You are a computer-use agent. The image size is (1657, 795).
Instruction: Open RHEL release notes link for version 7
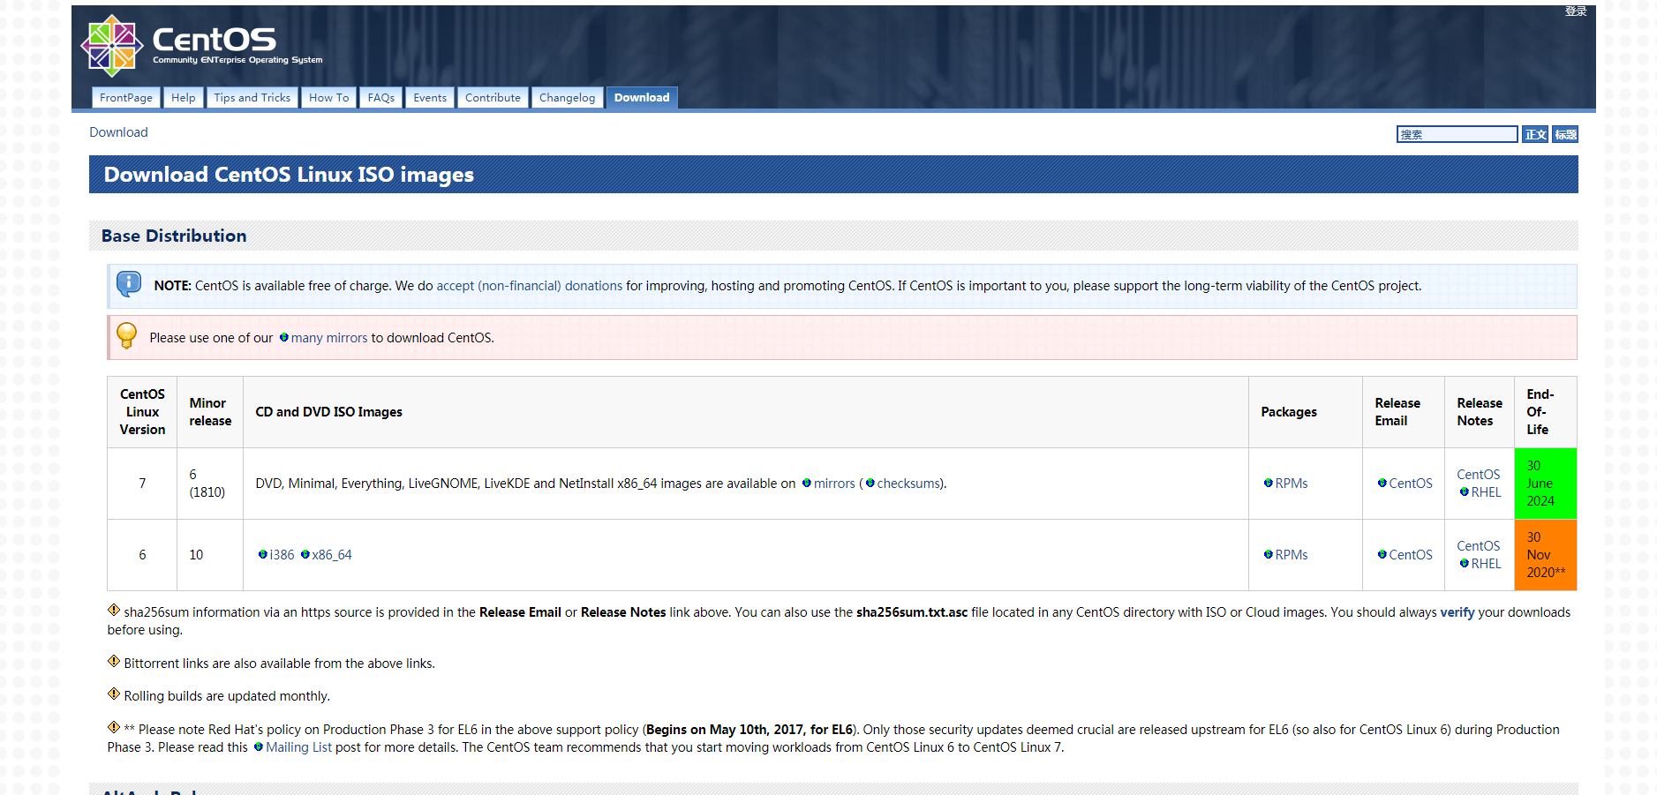[x=1480, y=492]
